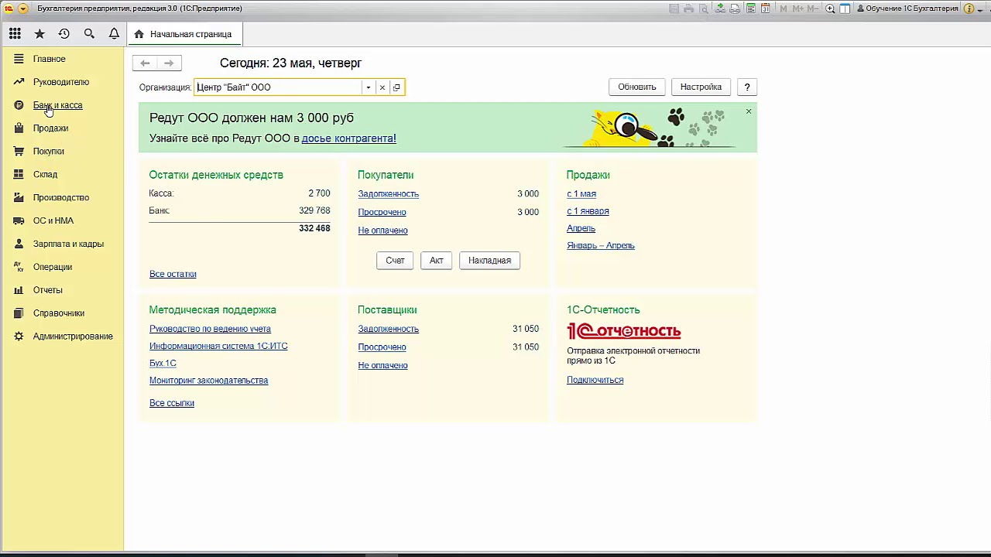Click the Обновить button
This screenshot has width=991, height=557.
click(x=637, y=87)
